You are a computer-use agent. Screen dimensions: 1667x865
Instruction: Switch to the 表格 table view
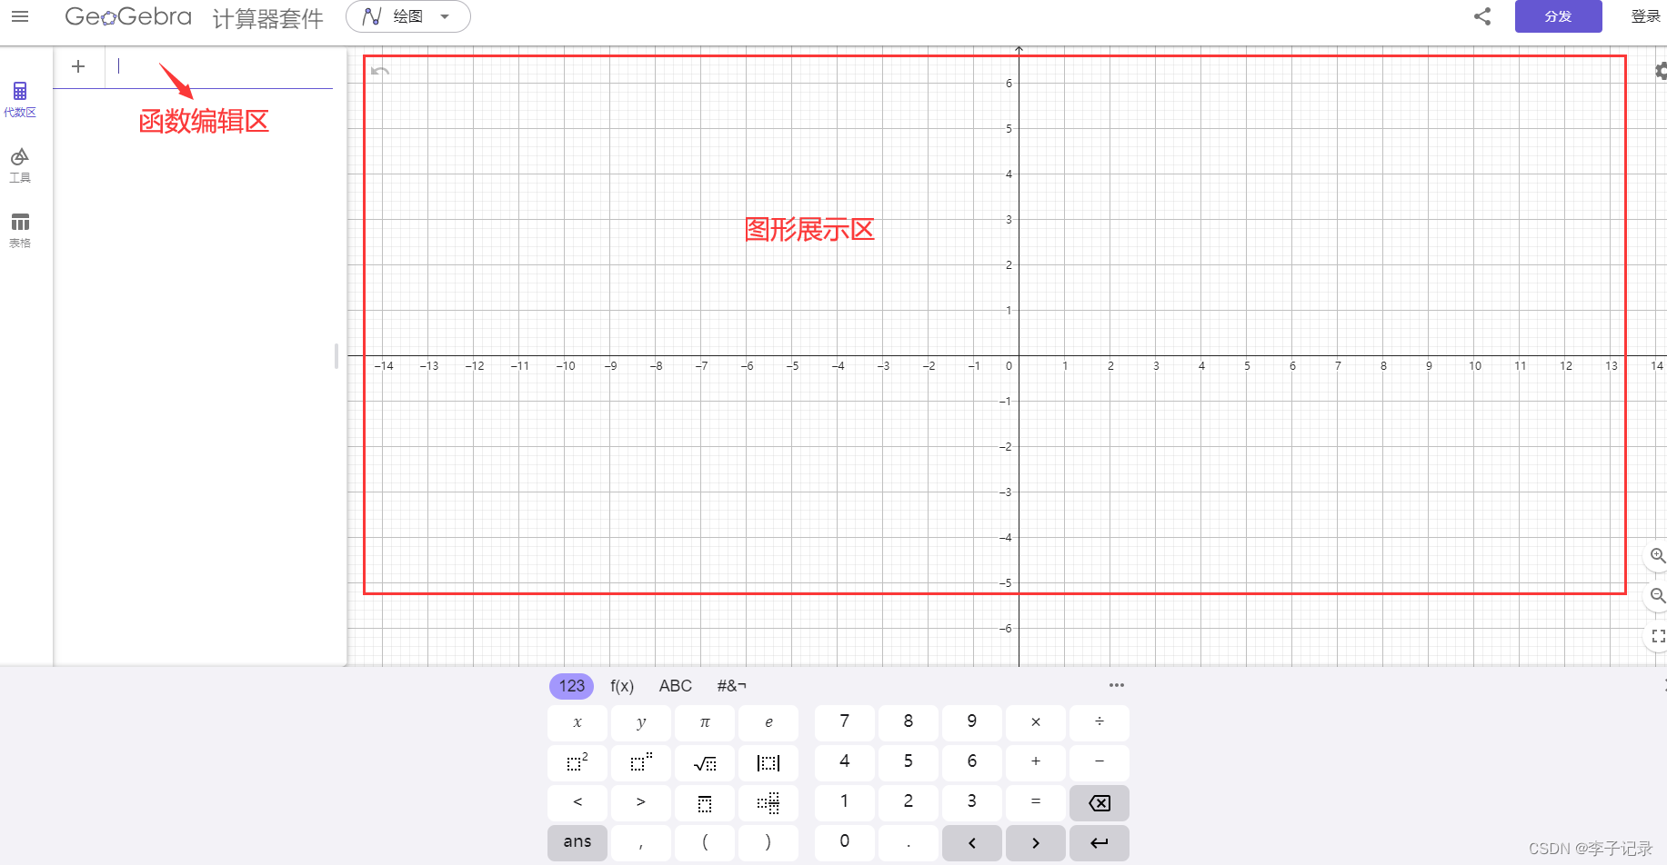[x=20, y=231]
